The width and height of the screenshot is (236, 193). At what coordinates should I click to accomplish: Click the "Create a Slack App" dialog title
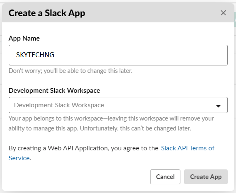(x=47, y=13)
